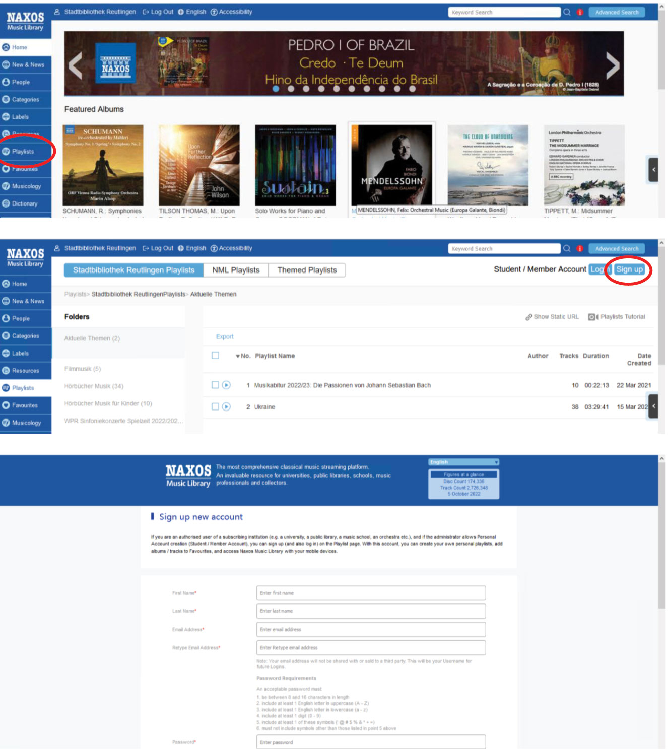Open the Playlists Tutorial video icon
The height and width of the screenshot is (752, 668).
click(x=593, y=317)
